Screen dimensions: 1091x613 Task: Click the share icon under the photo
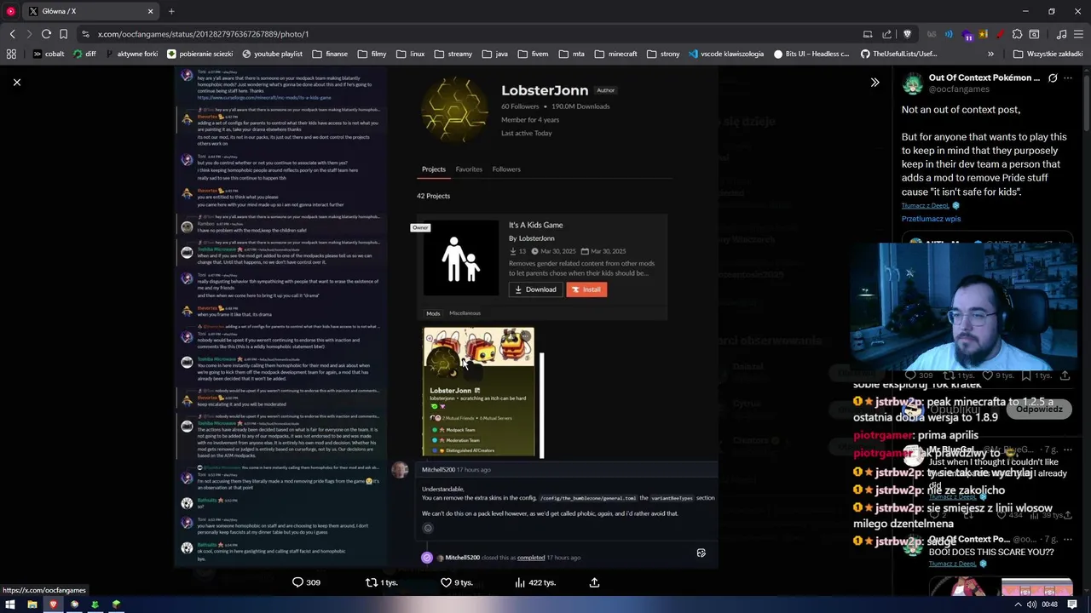(594, 582)
